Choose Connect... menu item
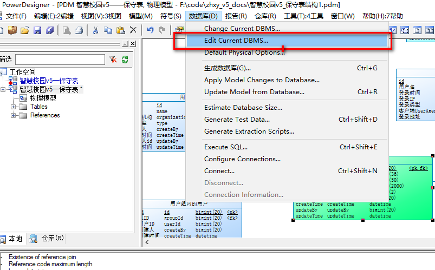 coord(287,171)
